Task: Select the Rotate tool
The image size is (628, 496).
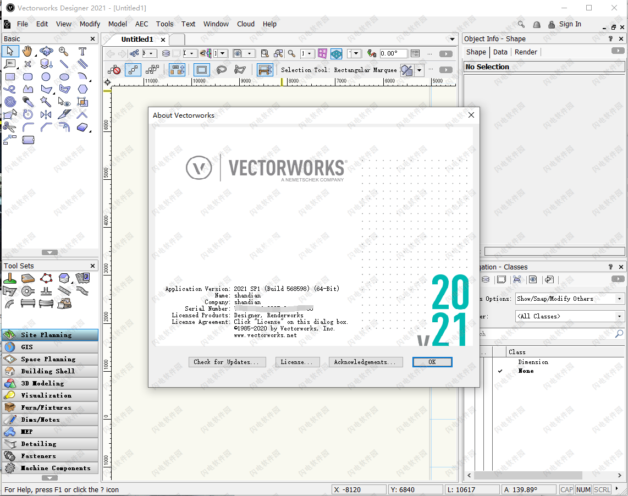Action: [27, 114]
